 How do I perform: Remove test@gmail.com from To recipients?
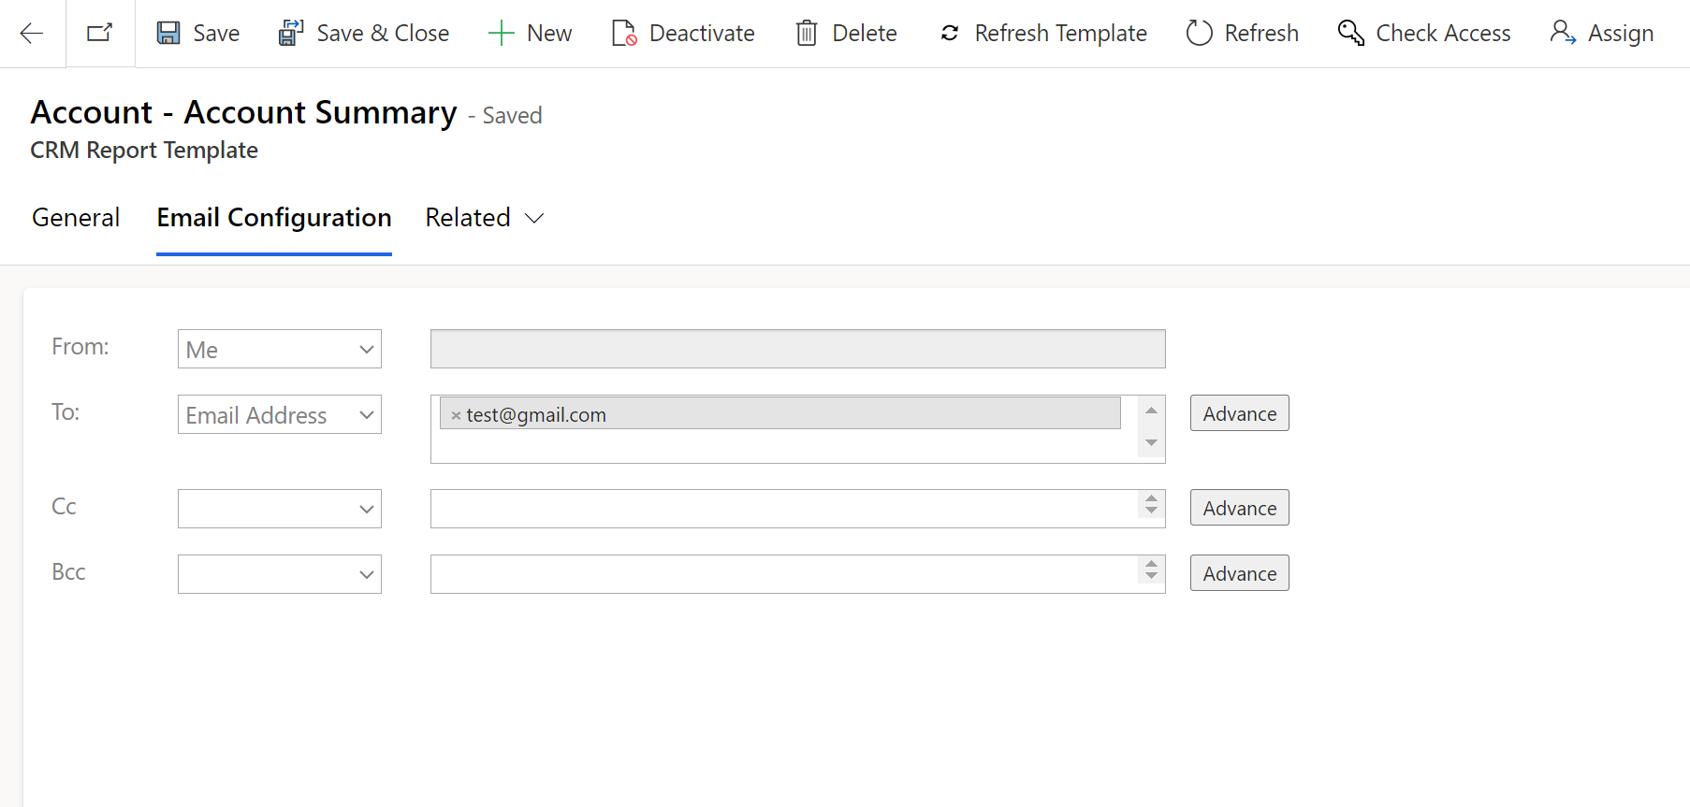pos(456,416)
